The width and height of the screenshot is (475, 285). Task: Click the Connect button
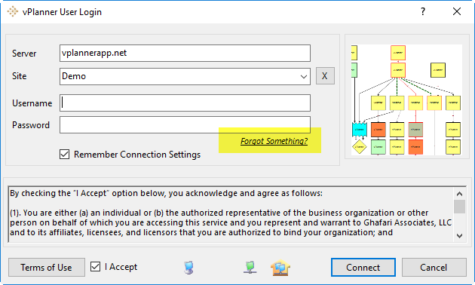[x=363, y=268]
